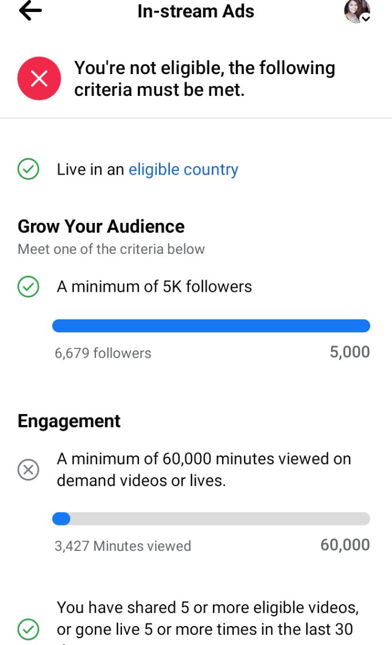
Task: Tap the green check beside 5K followers
Action: tap(28, 287)
